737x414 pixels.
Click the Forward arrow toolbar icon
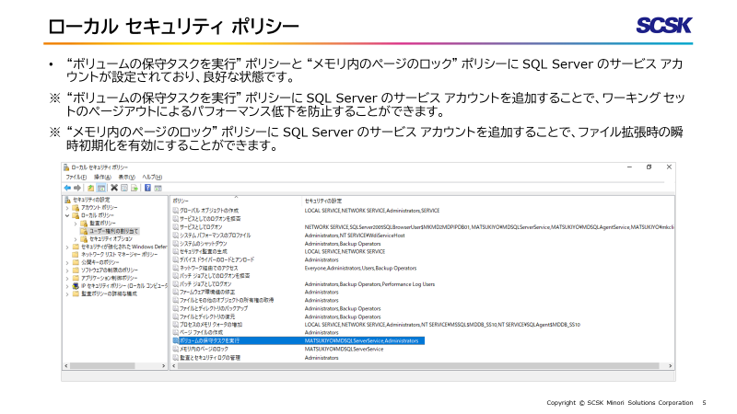point(77,188)
